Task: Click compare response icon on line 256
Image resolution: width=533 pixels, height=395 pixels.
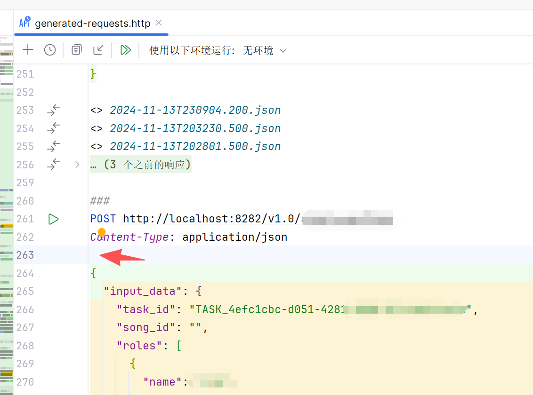Action: [54, 165]
